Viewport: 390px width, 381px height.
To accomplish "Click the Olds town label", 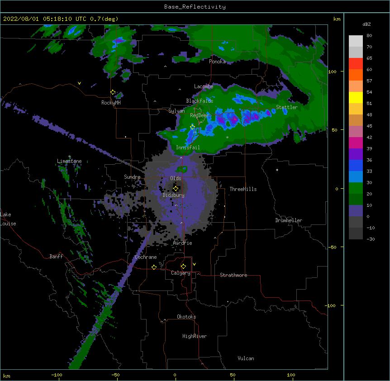I will click(x=176, y=178).
